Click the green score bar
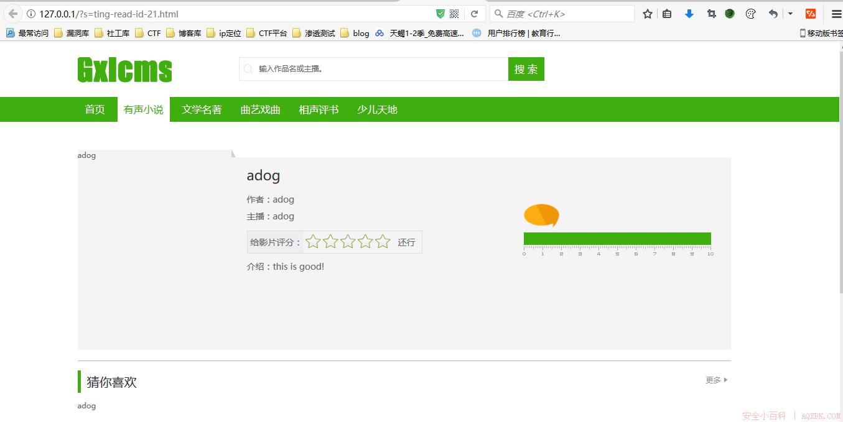843x422 pixels. (x=617, y=239)
